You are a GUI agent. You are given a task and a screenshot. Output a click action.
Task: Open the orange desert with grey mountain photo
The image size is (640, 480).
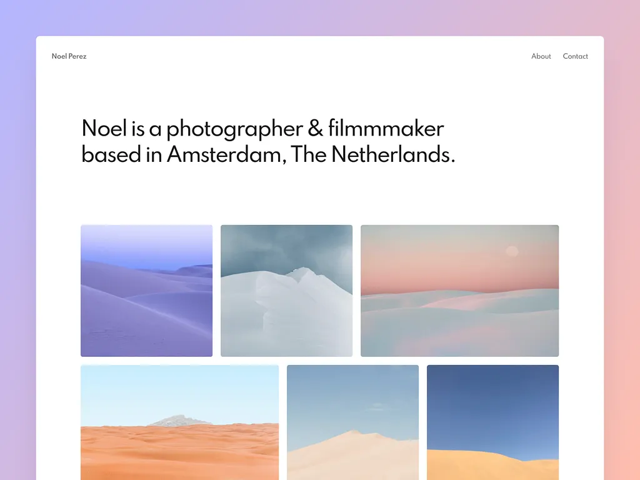179,422
